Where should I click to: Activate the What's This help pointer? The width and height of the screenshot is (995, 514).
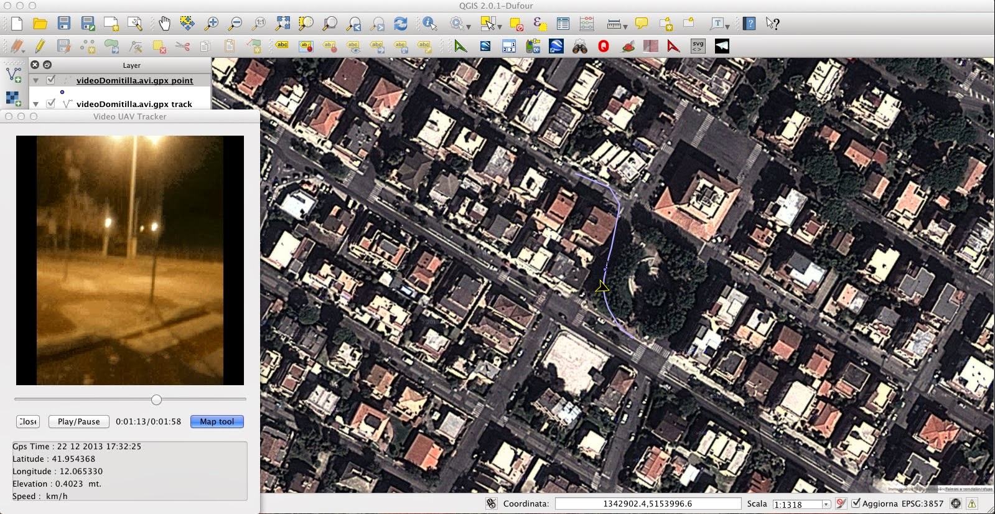point(772,24)
